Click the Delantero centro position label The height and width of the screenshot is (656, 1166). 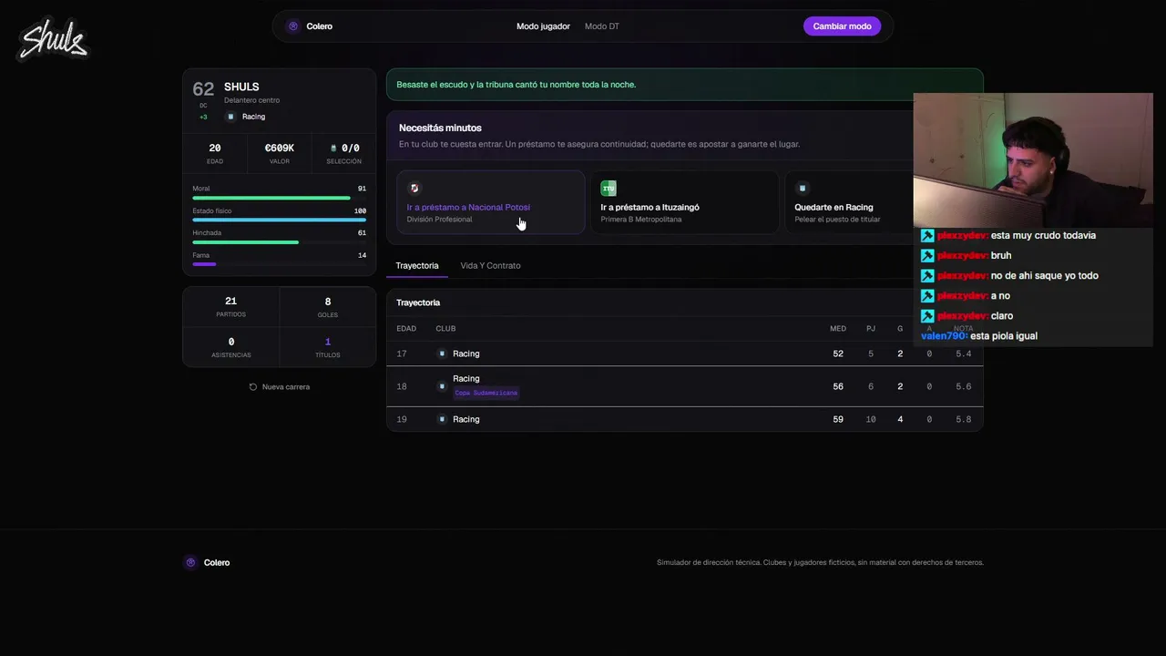[252, 100]
